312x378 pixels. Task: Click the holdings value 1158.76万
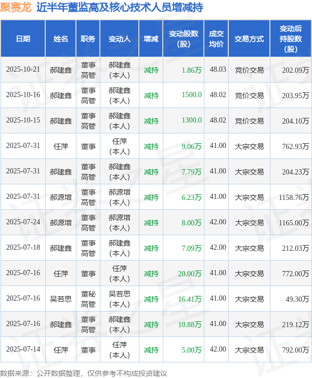294,197
